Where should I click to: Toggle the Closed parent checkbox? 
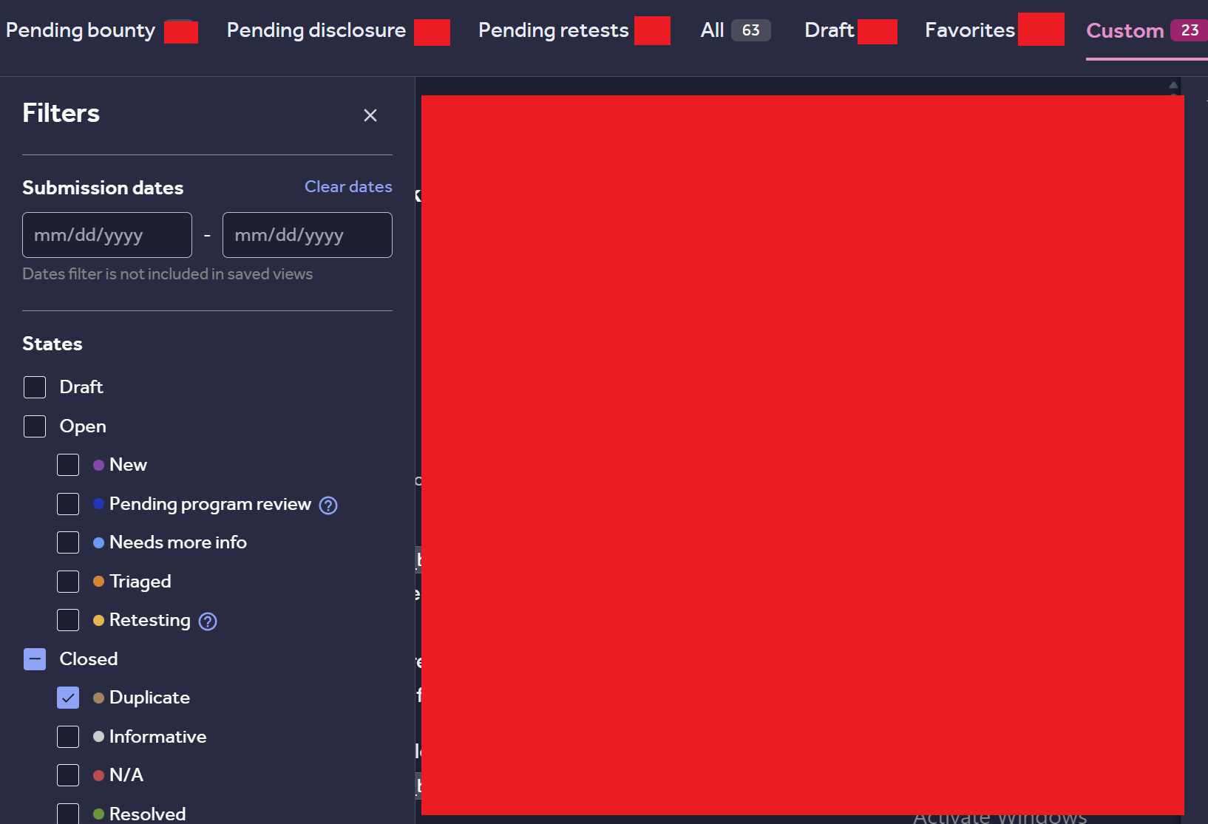click(35, 659)
